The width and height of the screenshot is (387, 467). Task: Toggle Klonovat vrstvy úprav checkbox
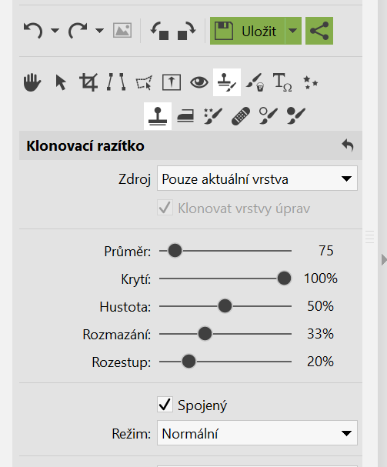[x=165, y=208]
